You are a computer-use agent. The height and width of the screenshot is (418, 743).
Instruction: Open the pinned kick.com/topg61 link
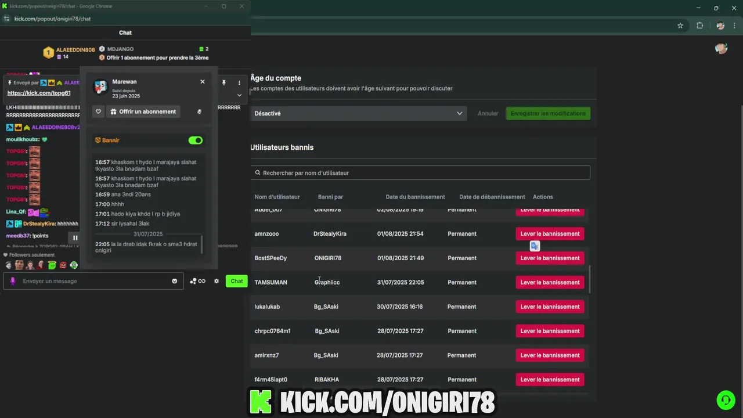[39, 93]
